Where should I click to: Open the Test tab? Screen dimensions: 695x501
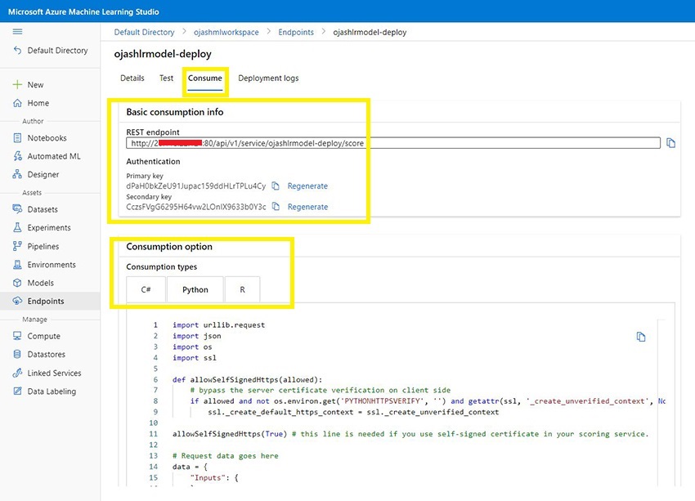click(166, 78)
